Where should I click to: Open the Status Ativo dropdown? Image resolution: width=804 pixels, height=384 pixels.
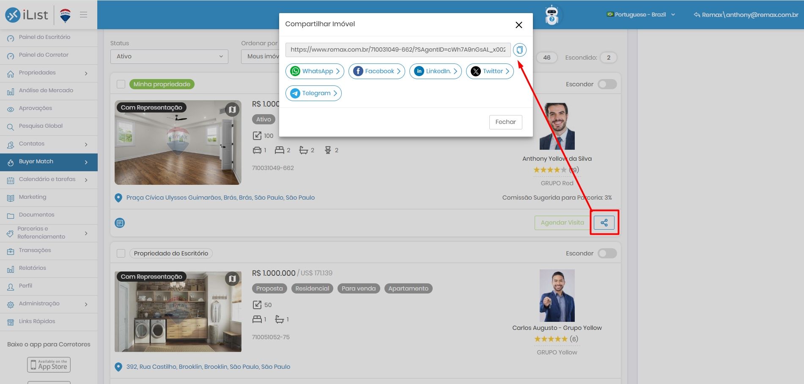[169, 56]
